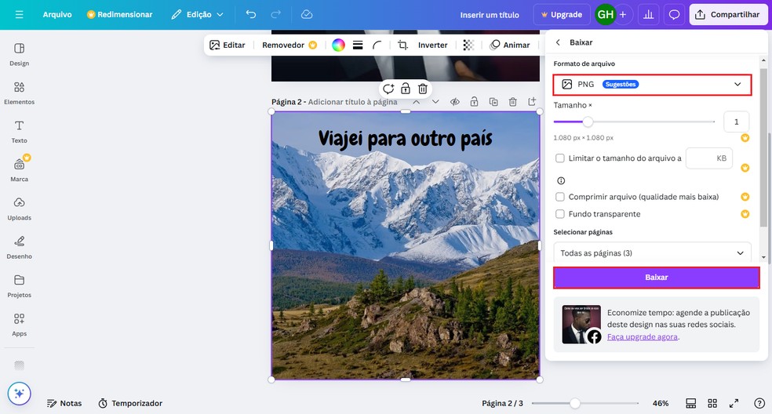Open the comments speech bubble icon
Image resolution: width=772 pixels, height=414 pixels.
point(674,15)
